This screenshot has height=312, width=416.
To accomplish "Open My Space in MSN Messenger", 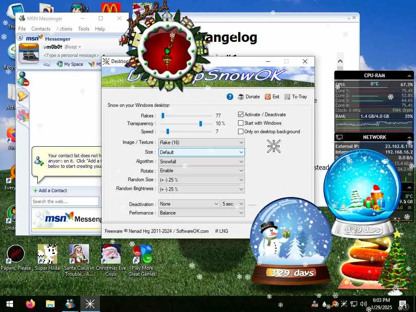I will (x=70, y=64).
